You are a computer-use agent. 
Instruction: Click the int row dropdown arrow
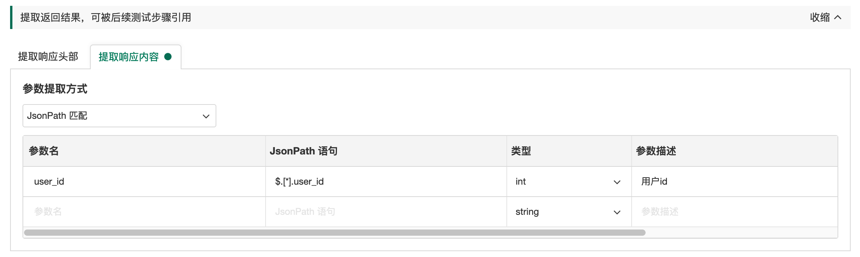pos(617,182)
